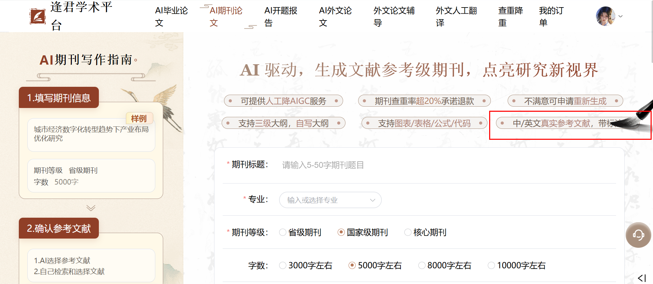Open 我的订单 page
The image size is (653, 284).
tap(551, 16)
